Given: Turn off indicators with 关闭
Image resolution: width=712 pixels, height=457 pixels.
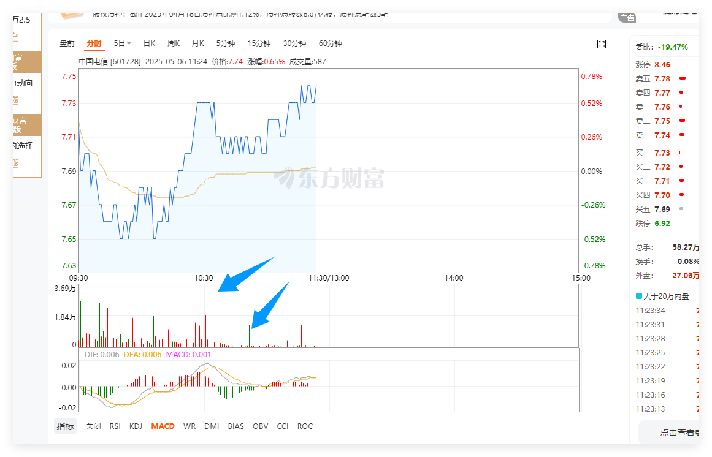Looking at the screenshot, I should (x=94, y=426).
